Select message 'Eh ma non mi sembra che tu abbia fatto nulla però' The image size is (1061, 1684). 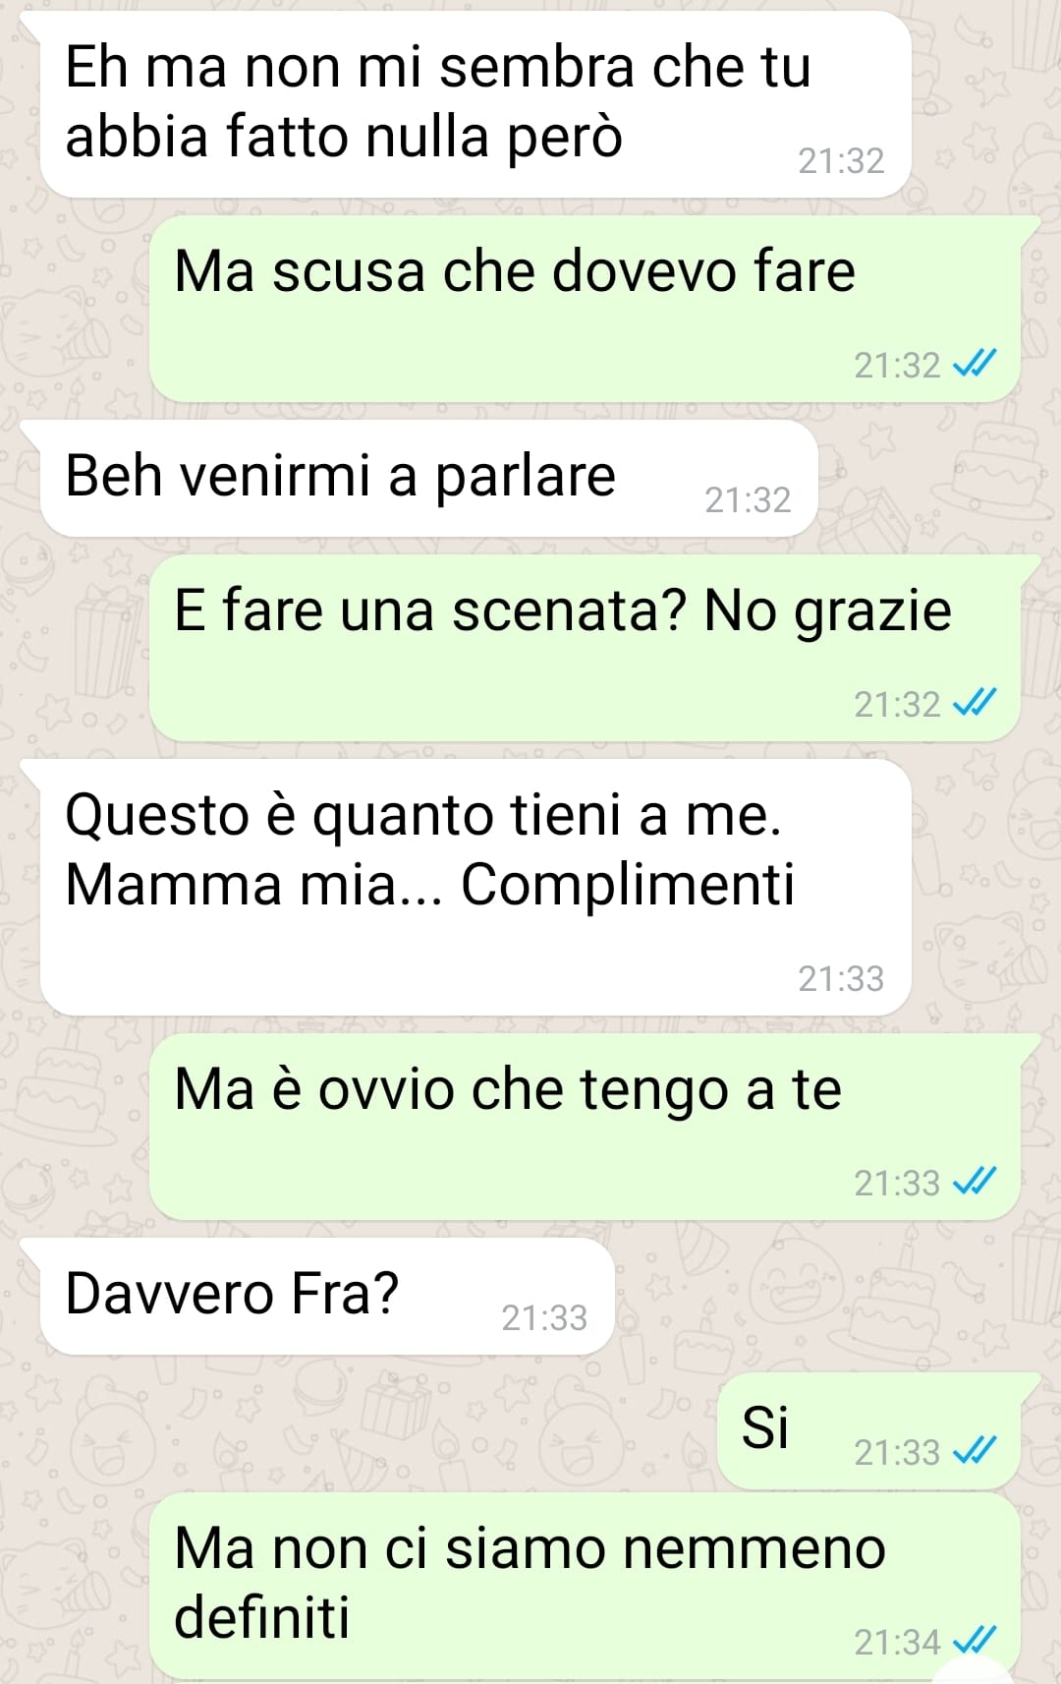pyautogui.click(x=475, y=104)
